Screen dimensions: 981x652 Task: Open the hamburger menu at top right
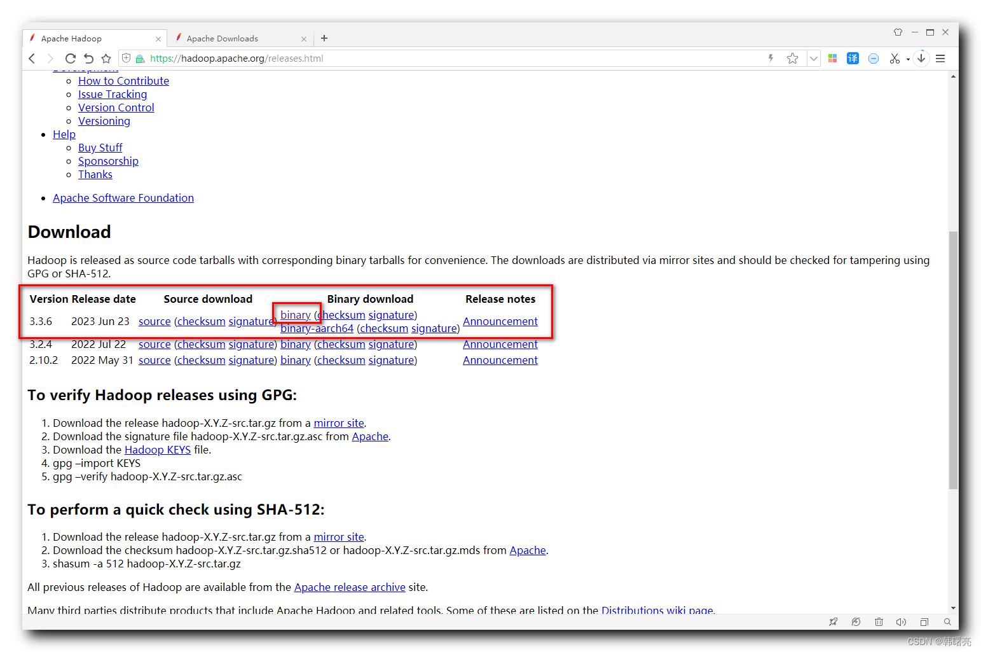940,58
